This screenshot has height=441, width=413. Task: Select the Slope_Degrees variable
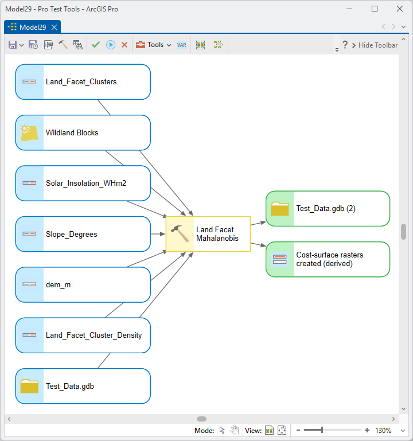pos(83,234)
